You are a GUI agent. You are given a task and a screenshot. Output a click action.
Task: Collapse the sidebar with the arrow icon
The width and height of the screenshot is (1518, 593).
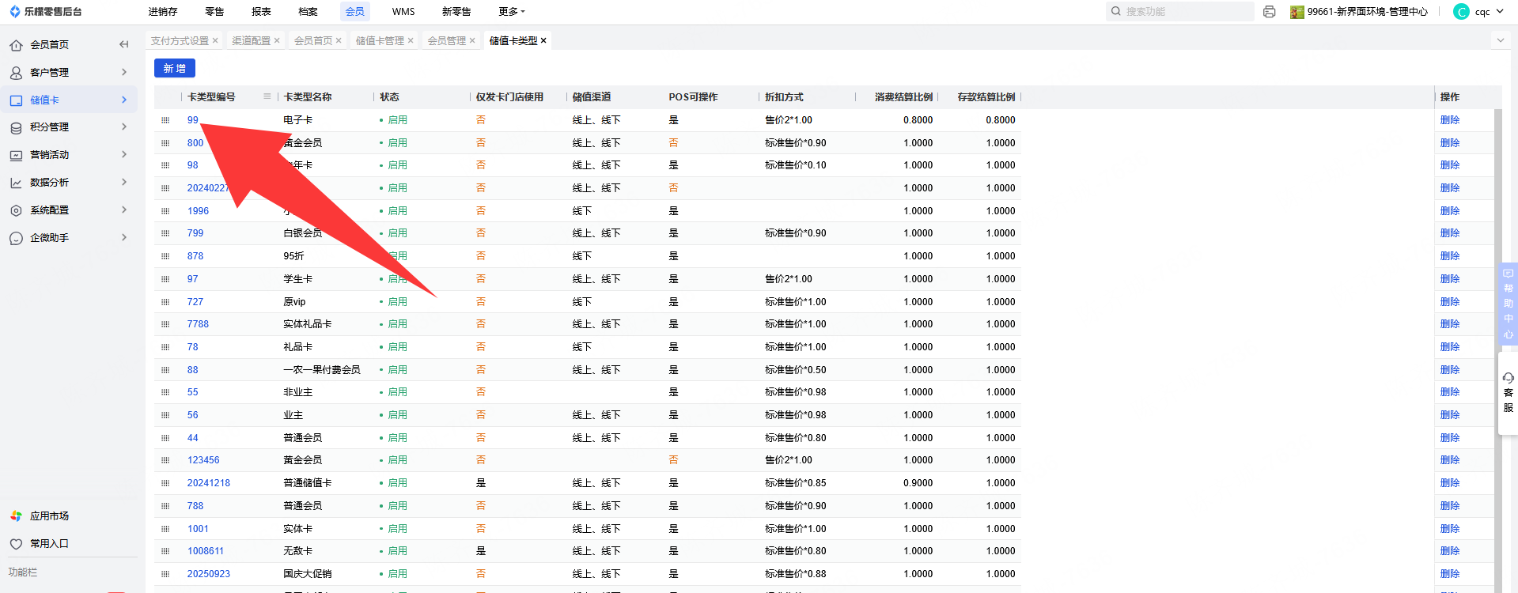click(123, 44)
